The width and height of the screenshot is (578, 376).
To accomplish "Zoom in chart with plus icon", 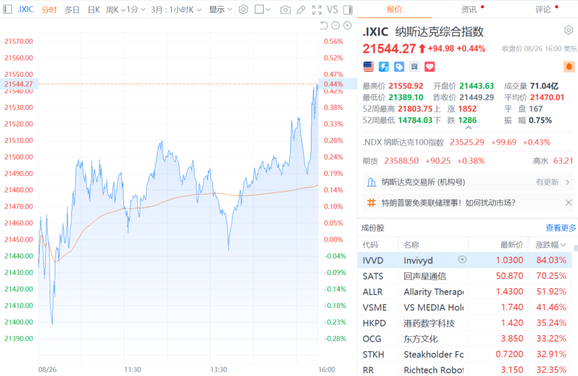I will [347, 25].
